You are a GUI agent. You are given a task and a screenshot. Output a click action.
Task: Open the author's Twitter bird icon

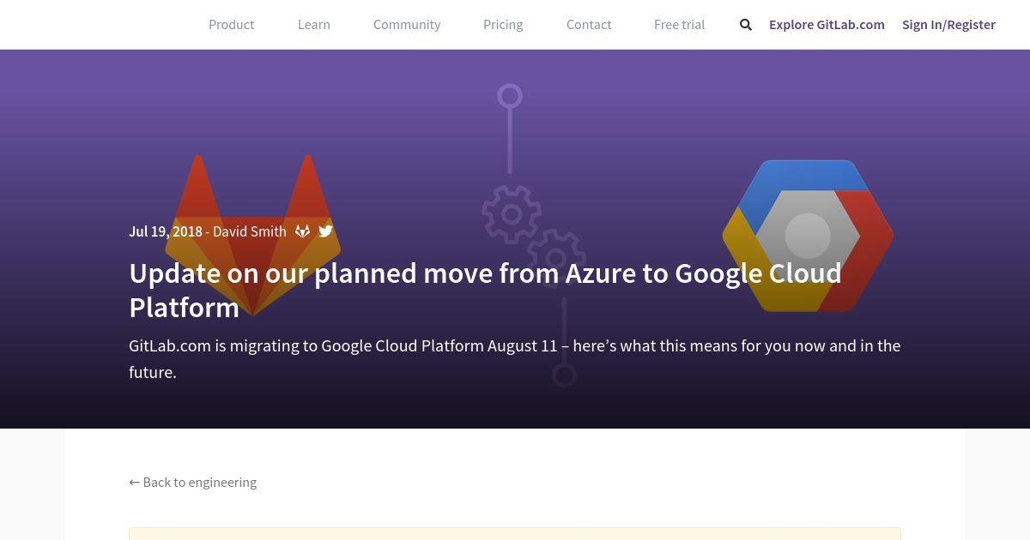pyautogui.click(x=325, y=231)
